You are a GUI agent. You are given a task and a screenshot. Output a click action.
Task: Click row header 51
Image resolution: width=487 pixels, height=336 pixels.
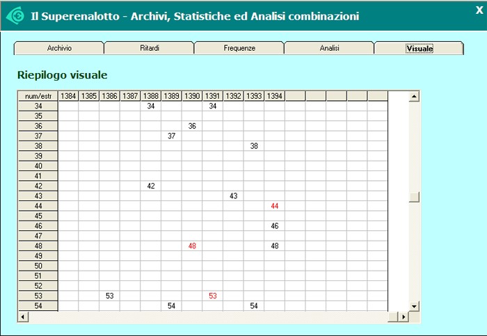click(38, 275)
